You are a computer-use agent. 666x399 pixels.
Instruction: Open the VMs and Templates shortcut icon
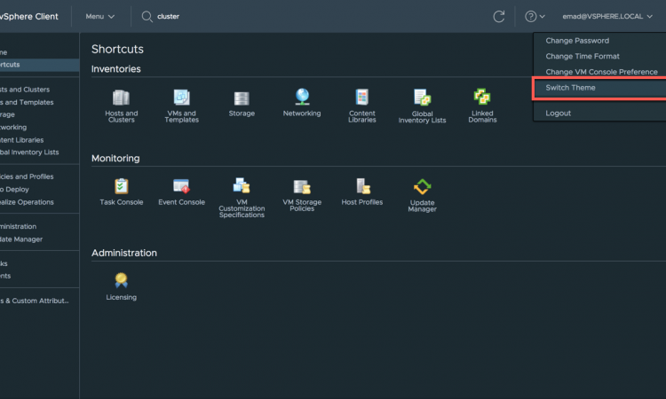(181, 98)
